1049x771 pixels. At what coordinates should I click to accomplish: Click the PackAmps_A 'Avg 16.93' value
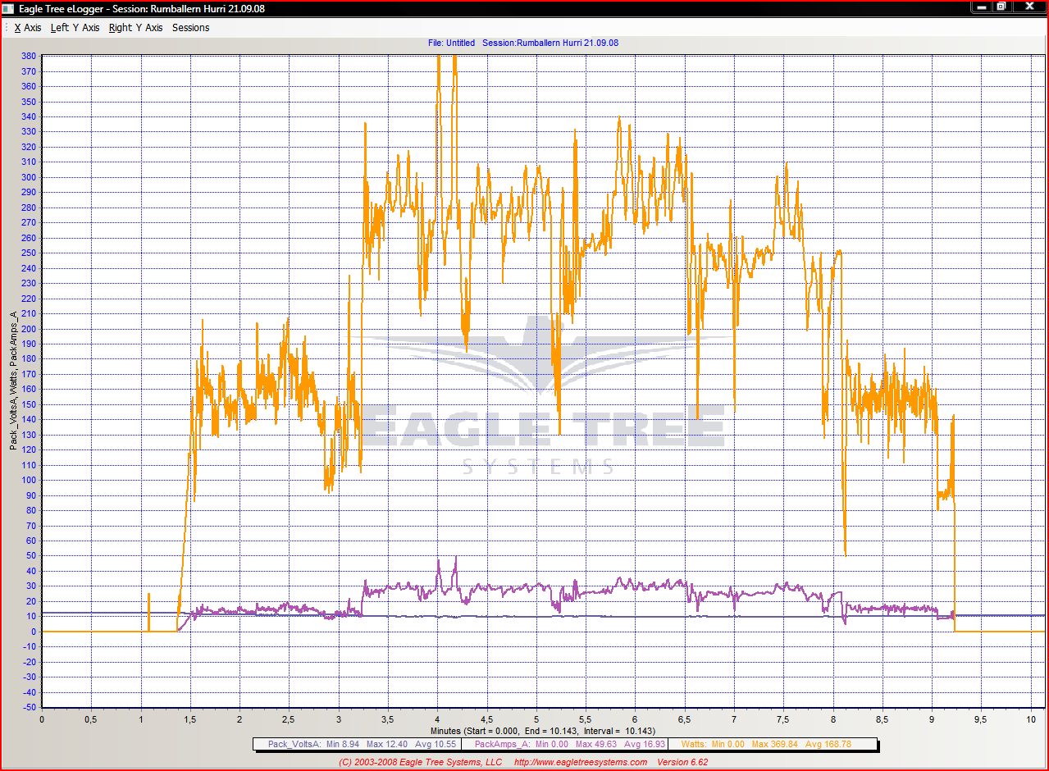[645, 745]
